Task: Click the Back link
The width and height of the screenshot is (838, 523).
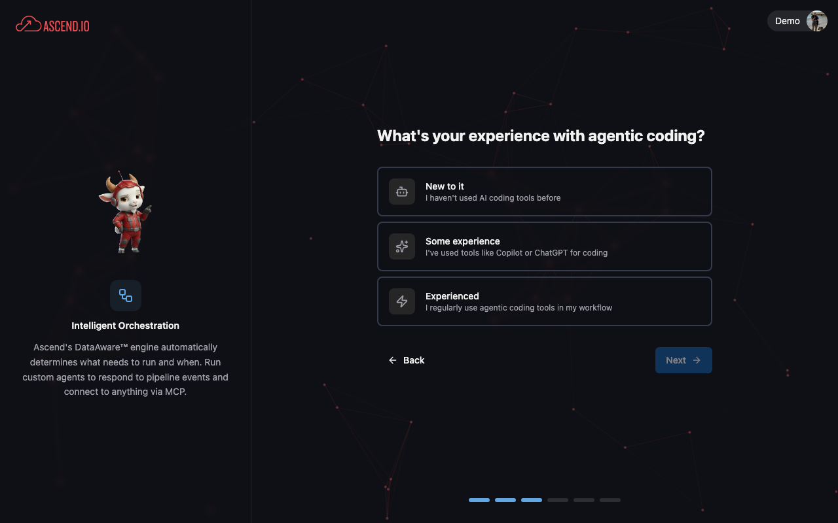Action: click(414, 360)
